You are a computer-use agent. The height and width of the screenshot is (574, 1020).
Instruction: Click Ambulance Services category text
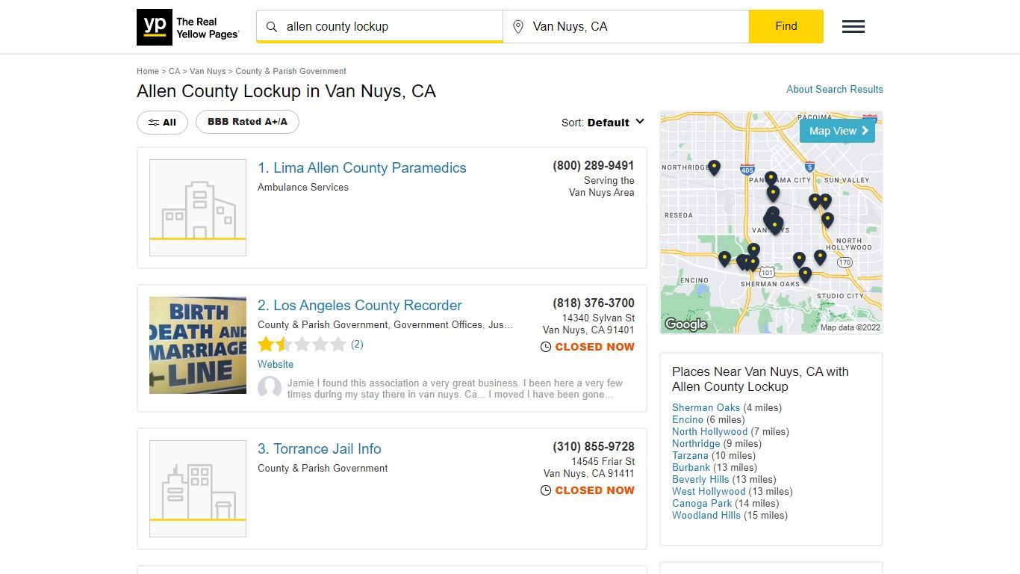point(303,188)
